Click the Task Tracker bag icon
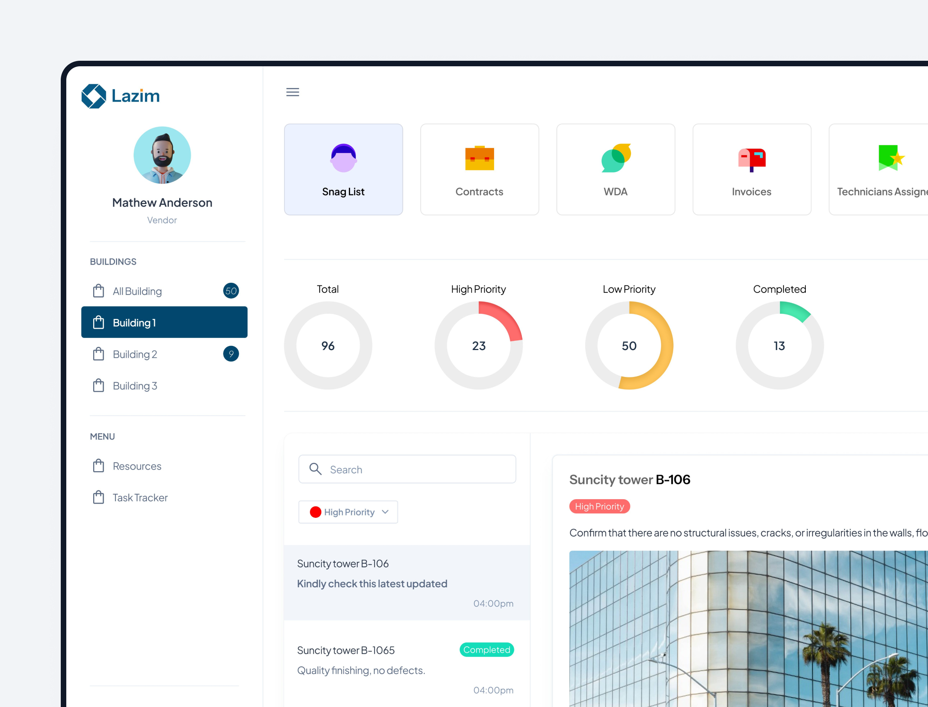The height and width of the screenshot is (707, 928). click(x=98, y=497)
